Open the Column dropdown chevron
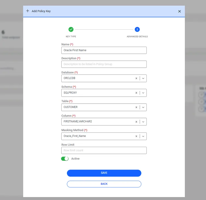Image resolution: width=206 pixels, height=200 pixels. 143,122
